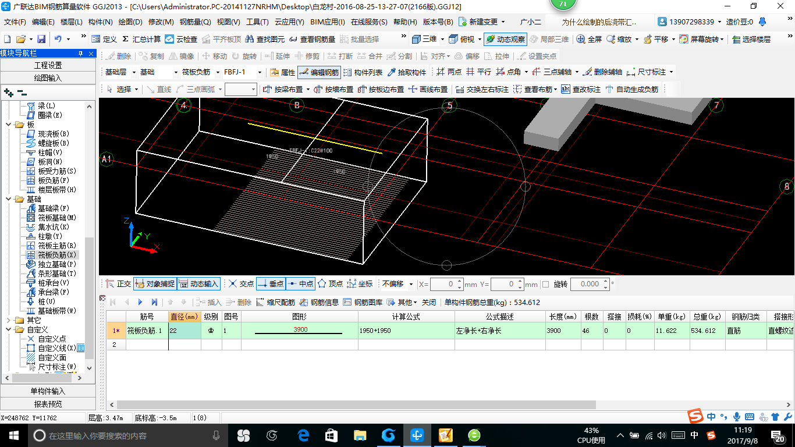Viewport: 795px width, 447px height.
Task: Toggle 动态输入 dynamic input
Action: coord(198,284)
